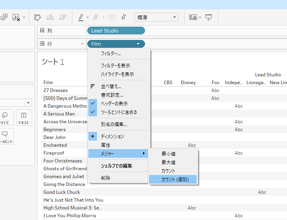The image size is (287, 220).
Task: Click the テキスト marks card button
Action: point(24,117)
